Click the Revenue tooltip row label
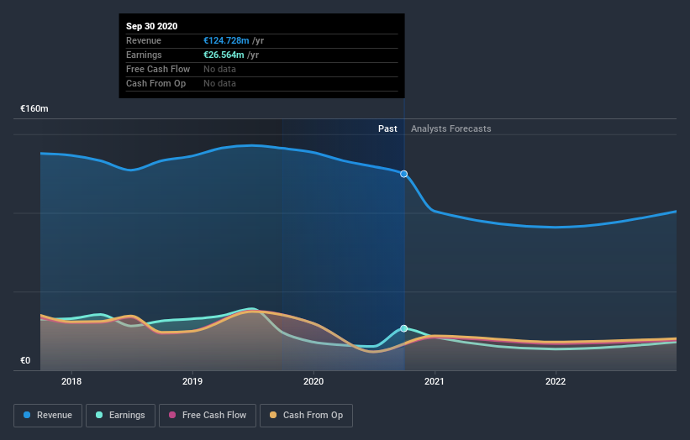 point(144,40)
